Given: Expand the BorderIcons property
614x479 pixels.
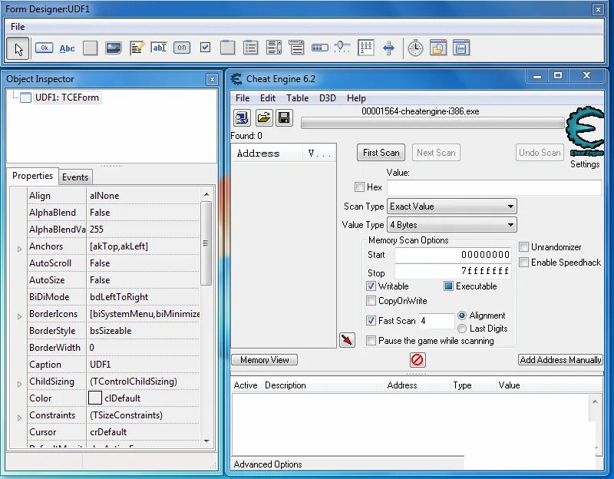Looking at the screenshot, I should pos(19,316).
